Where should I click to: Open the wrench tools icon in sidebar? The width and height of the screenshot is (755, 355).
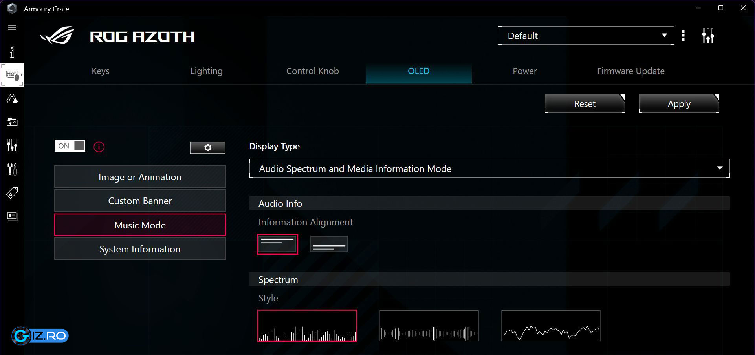[12, 169]
